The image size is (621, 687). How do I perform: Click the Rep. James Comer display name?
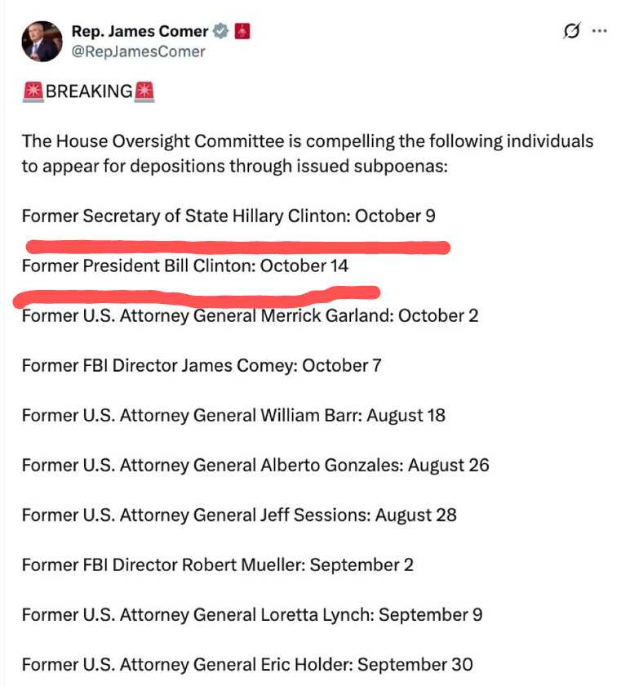140,32
